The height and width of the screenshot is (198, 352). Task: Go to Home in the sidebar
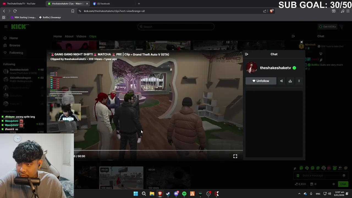(x=11, y=38)
